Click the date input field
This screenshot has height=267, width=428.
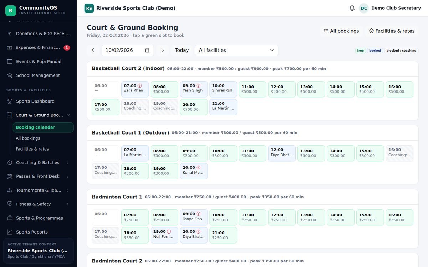pos(128,50)
